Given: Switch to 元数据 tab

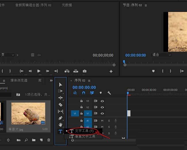Looking at the screenshot, I should 67,5.
